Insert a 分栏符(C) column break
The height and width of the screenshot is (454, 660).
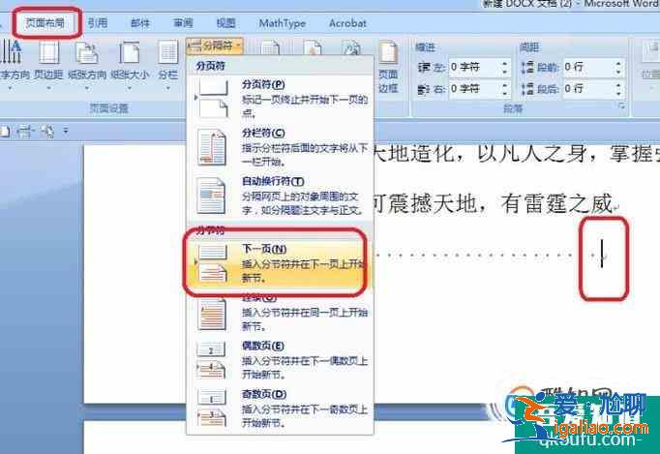pos(280,147)
